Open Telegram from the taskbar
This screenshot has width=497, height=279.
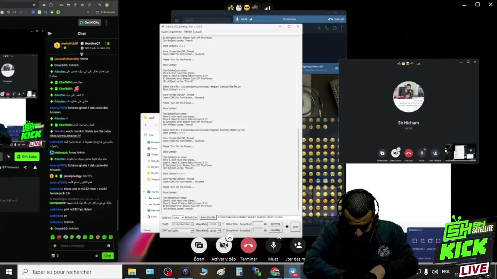pyautogui.click(x=293, y=272)
